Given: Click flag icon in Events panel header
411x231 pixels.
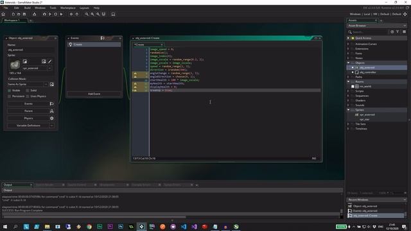Looking at the screenshot, I should click(103, 38).
